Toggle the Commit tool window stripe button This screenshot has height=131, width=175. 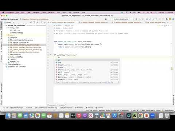(x=1, y=58)
